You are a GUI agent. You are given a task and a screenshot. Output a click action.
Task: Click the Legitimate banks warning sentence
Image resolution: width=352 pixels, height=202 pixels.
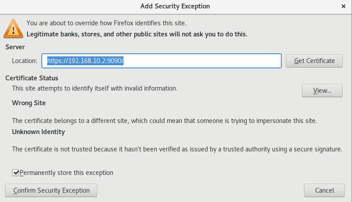point(137,34)
